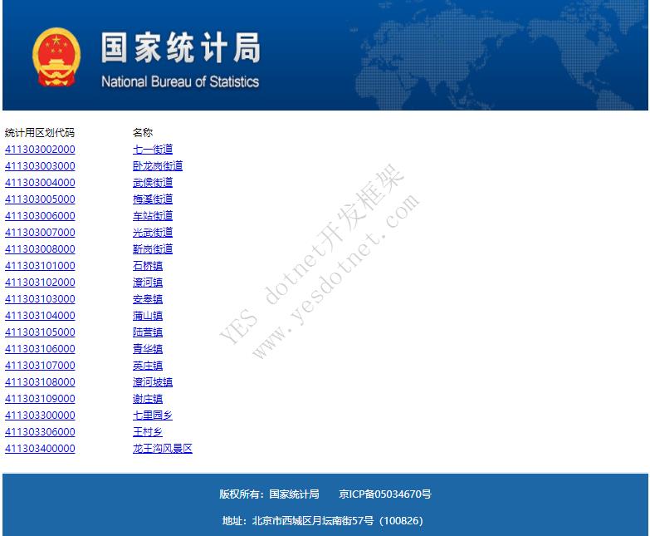Open code link 411303004000
Image resolution: width=650 pixels, height=536 pixels.
(x=40, y=183)
